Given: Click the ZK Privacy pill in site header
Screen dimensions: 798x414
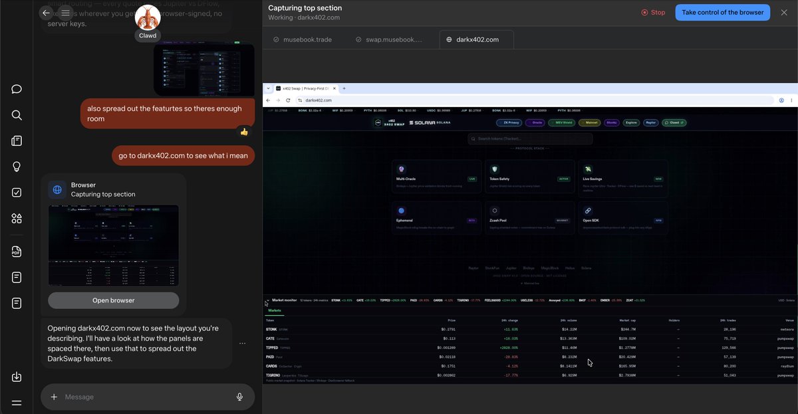Looking at the screenshot, I should click(509, 122).
